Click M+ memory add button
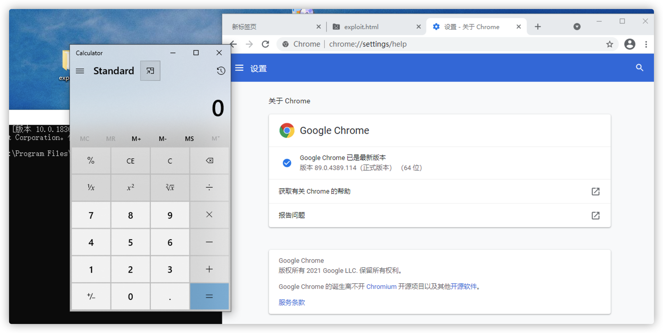The height and width of the screenshot is (333, 663). pos(136,139)
